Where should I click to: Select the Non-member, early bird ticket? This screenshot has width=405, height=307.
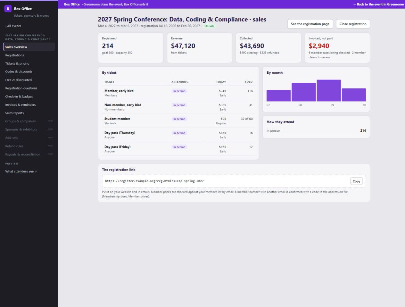coord(178,107)
